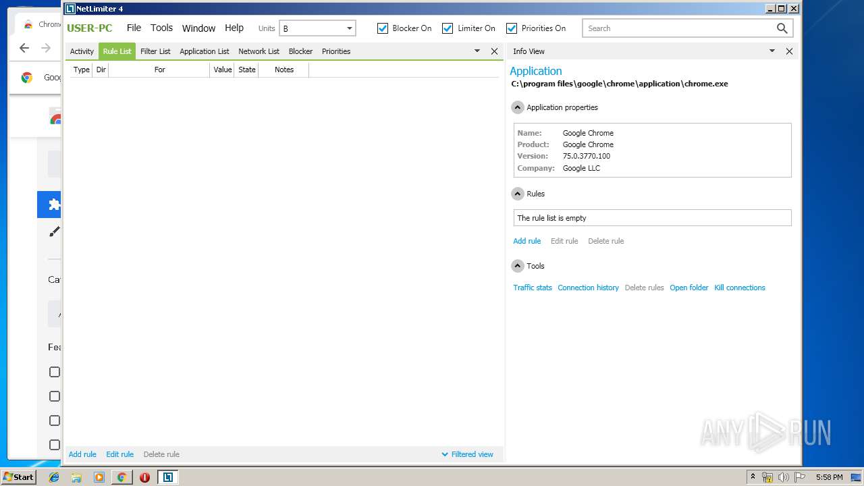Activate NetLimiter taskbar button
The width and height of the screenshot is (864, 486).
167,477
